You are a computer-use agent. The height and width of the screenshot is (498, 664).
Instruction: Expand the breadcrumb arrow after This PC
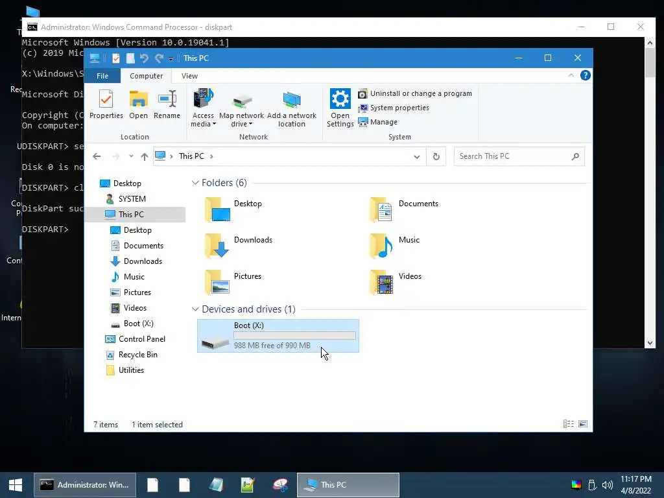[x=211, y=156]
